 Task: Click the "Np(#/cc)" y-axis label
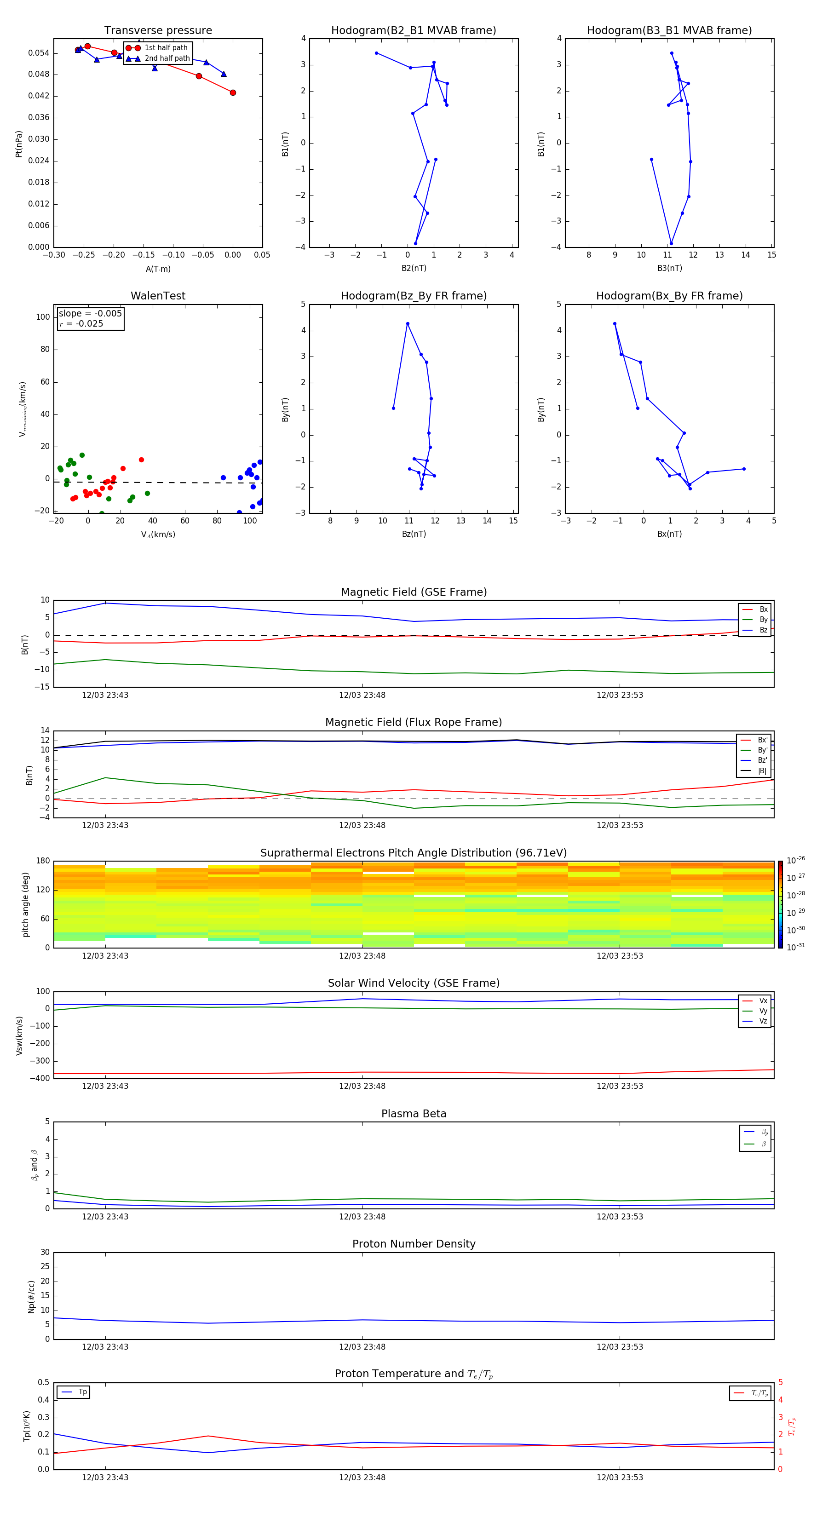click(x=31, y=1296)
